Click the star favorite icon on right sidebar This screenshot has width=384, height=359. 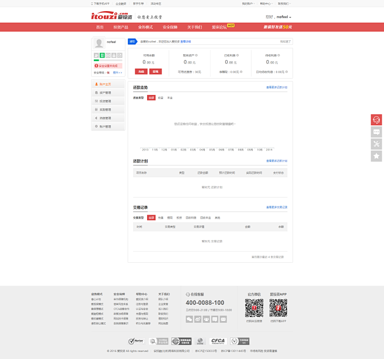(x=376, y=156)
